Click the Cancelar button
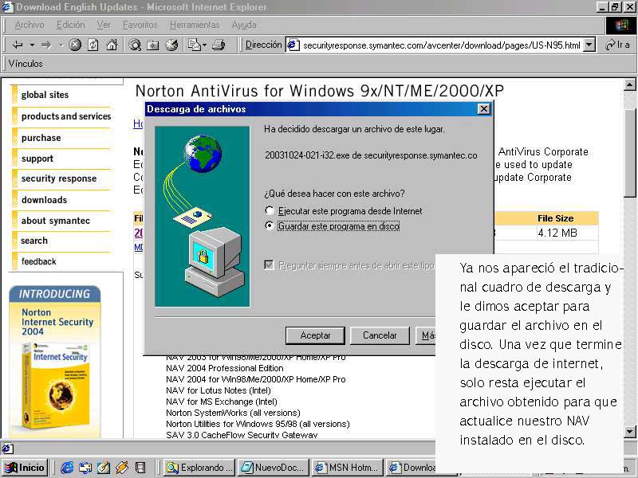 tap(380, 335)
